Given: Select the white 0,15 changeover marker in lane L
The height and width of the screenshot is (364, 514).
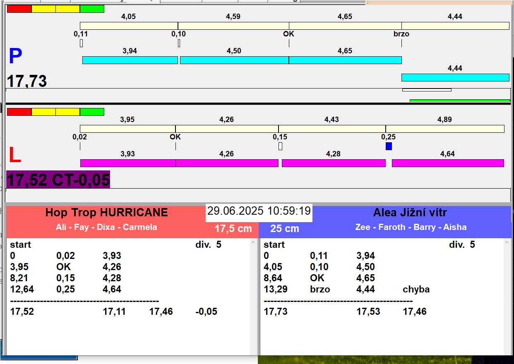Looking at the screenshot, I should (x=280, y=146).
